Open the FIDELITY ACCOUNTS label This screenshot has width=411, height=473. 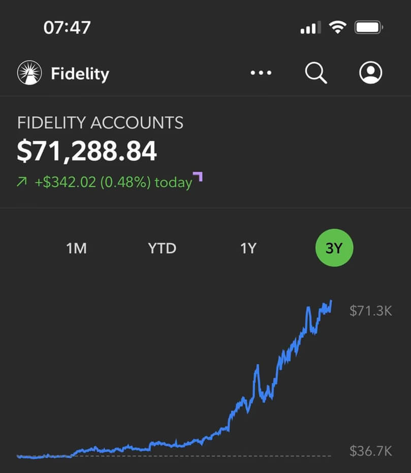100,123
